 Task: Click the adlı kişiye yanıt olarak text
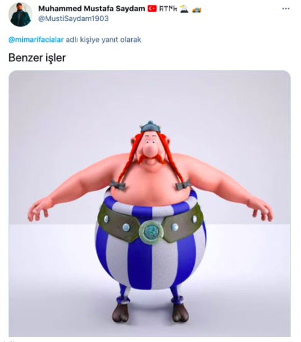tap(104, 40)
